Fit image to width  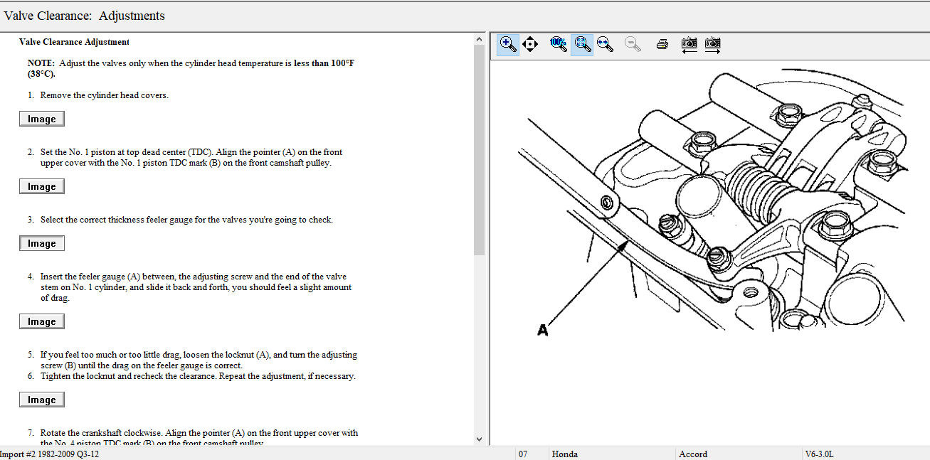[x=605, y=44]
